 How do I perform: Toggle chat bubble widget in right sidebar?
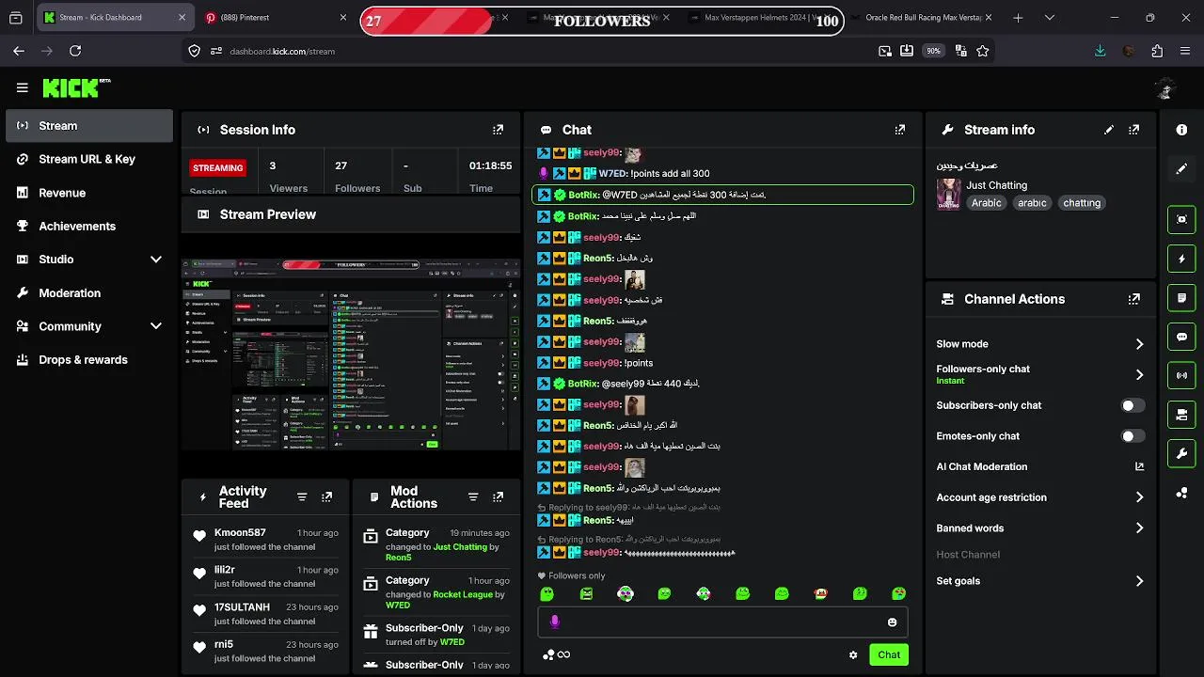coord(1181,337)
